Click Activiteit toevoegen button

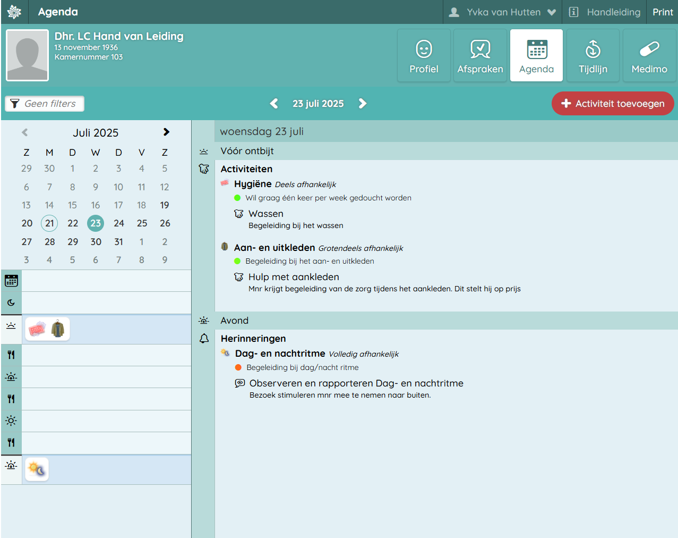pyautogui.click(x=612, y=104)
